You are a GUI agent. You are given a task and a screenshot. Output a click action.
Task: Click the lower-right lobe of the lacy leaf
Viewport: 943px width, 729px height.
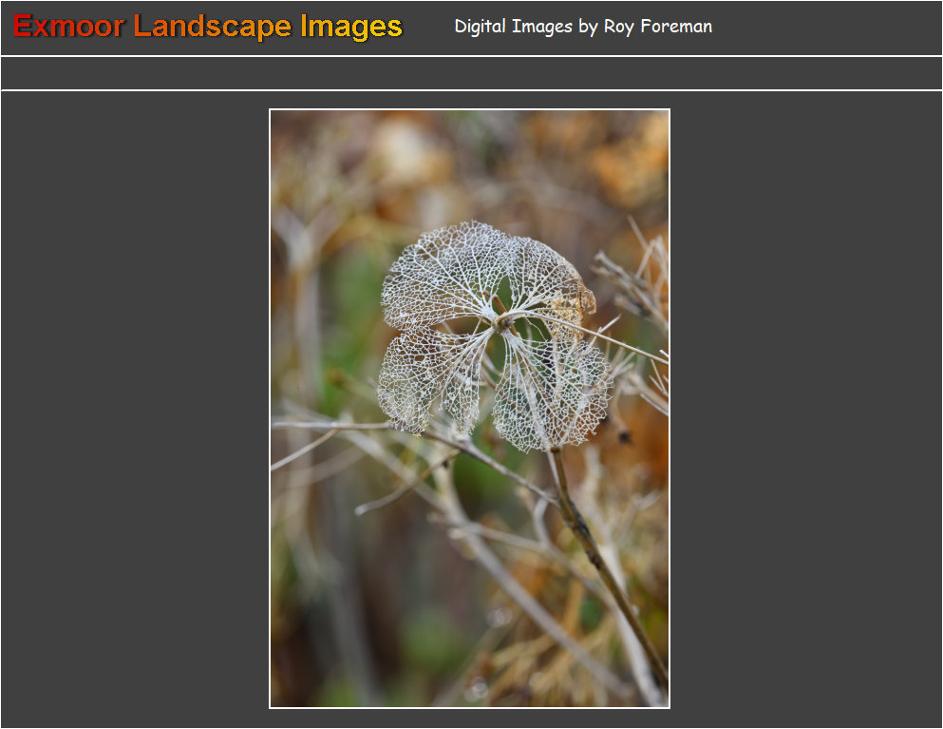(556, 390)
